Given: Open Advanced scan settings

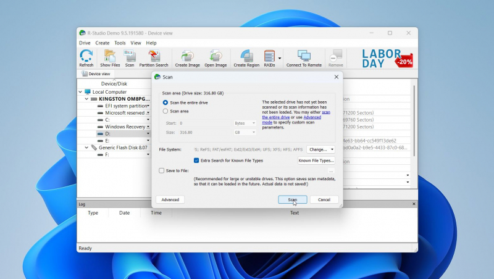Looking at the screenshot, I should click(x=170, y=199).
